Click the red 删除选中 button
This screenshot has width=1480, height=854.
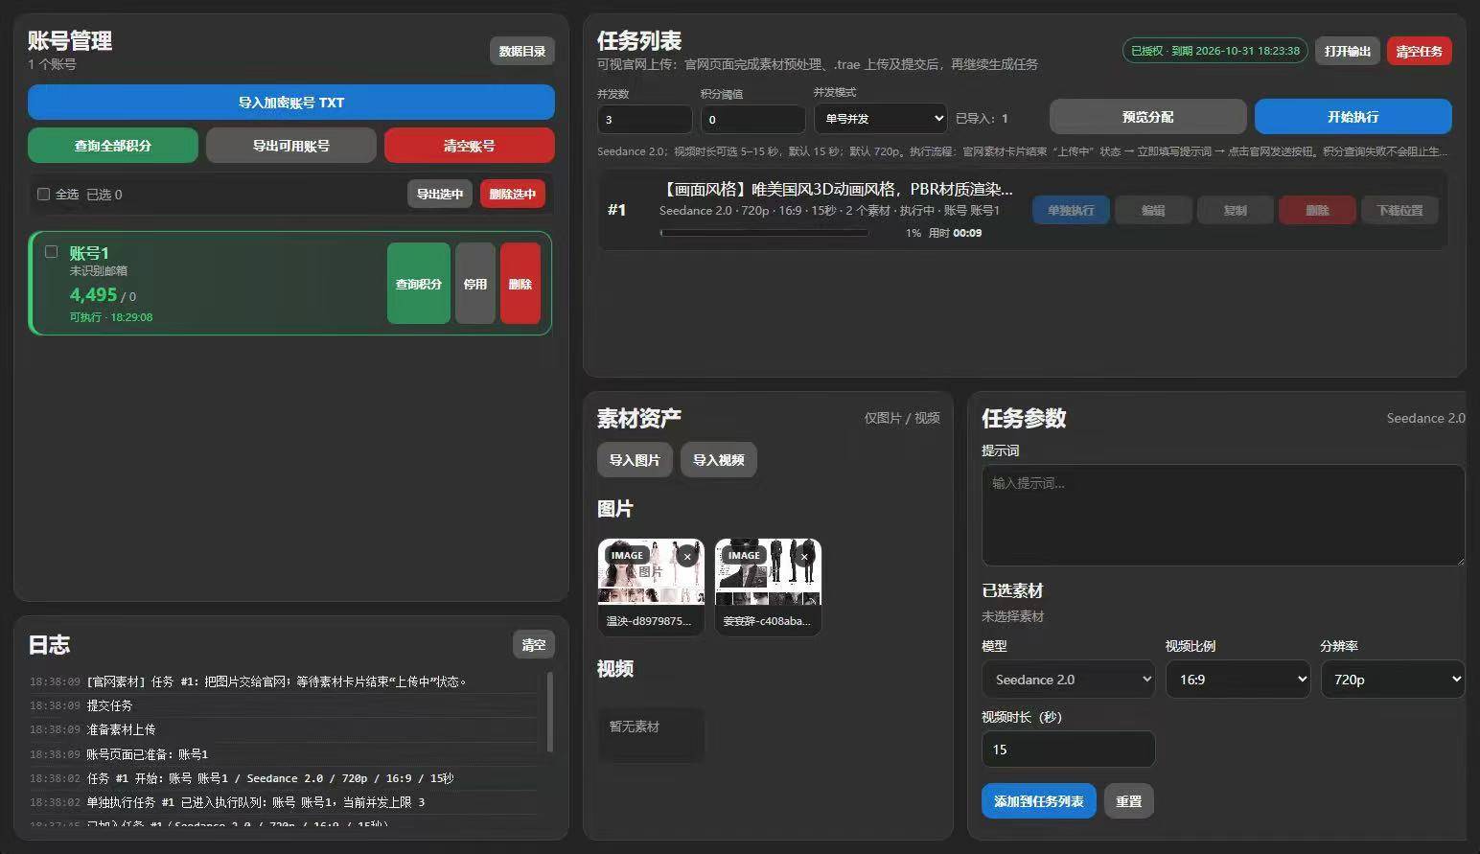[x=513, y=194]
